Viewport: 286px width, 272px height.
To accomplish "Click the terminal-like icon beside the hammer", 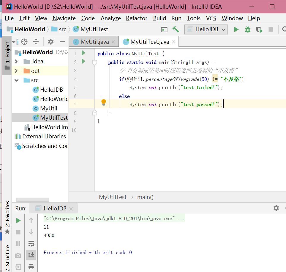I will point(164,29).
